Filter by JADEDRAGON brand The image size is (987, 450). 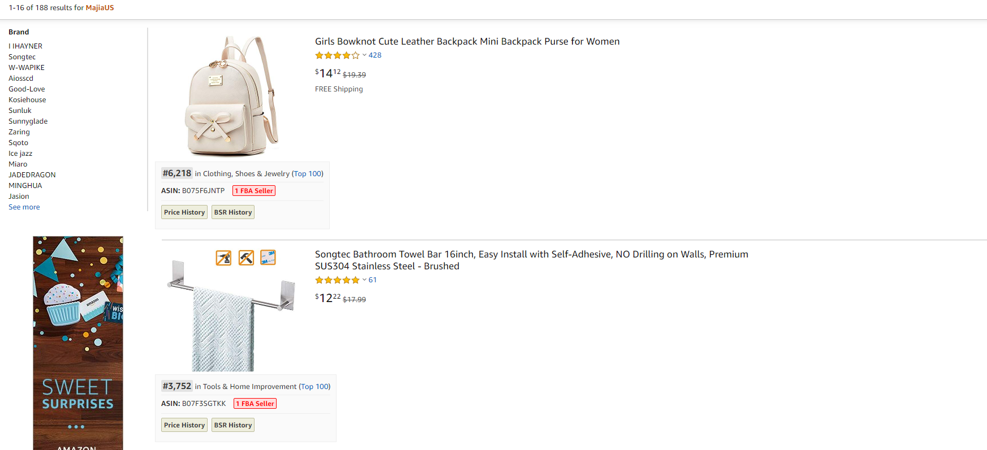tap(32, 175)
